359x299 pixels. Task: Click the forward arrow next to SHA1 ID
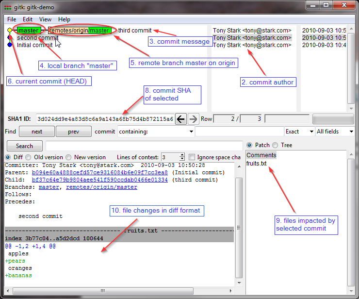coord(193,119)
